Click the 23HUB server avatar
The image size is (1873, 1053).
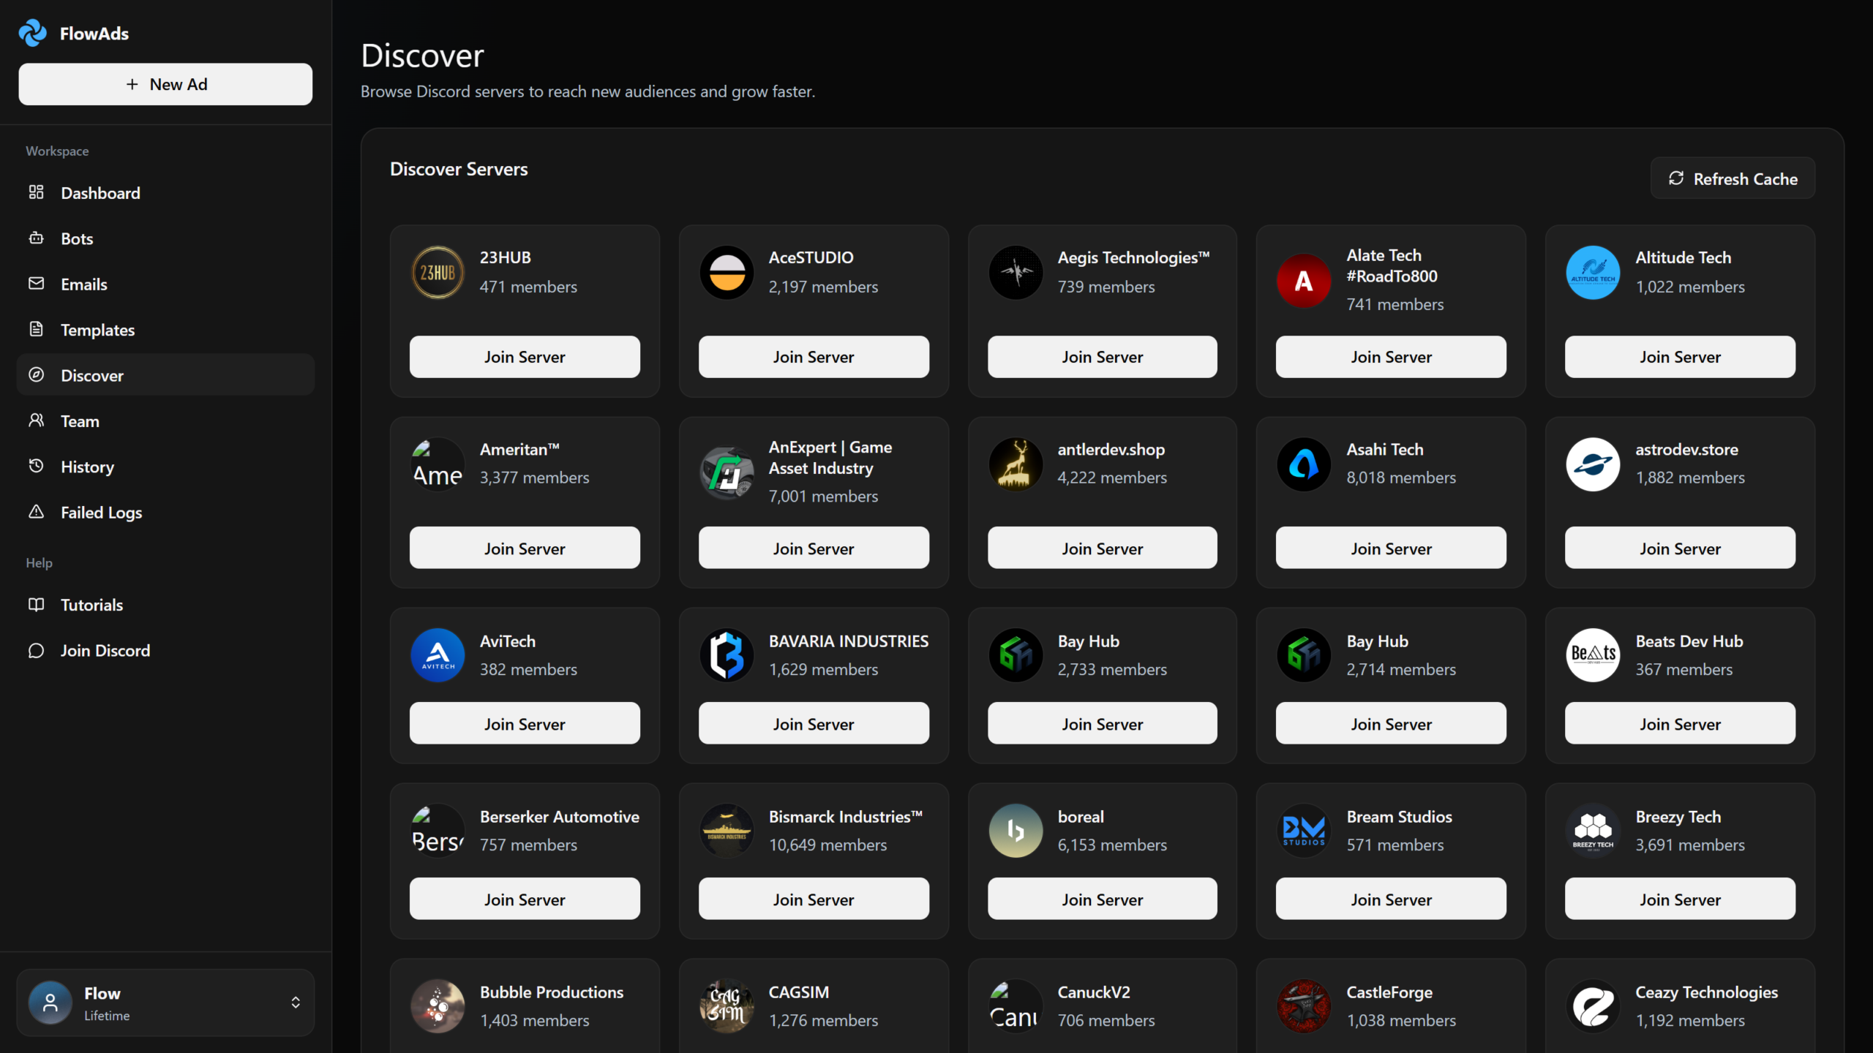pos(438,273)
